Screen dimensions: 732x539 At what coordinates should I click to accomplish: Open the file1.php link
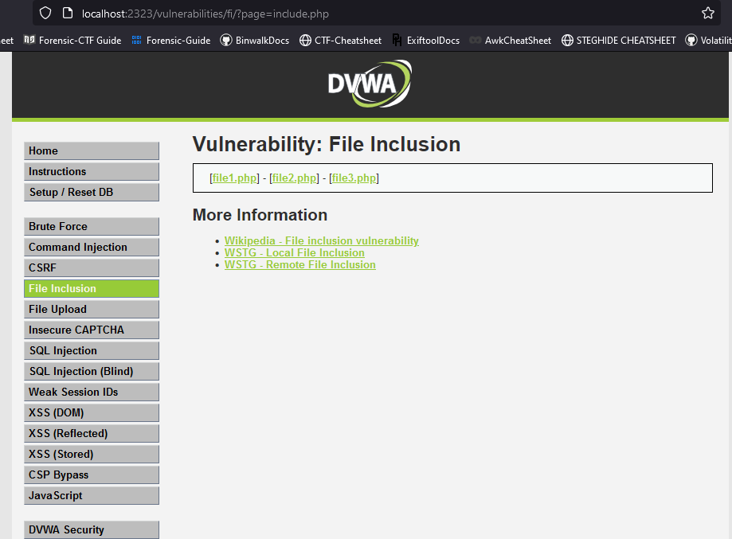pos(234,178)
